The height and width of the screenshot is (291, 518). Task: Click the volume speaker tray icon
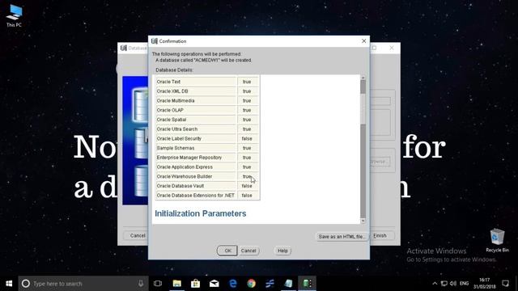pyautogui.click(x=453, y=284)
